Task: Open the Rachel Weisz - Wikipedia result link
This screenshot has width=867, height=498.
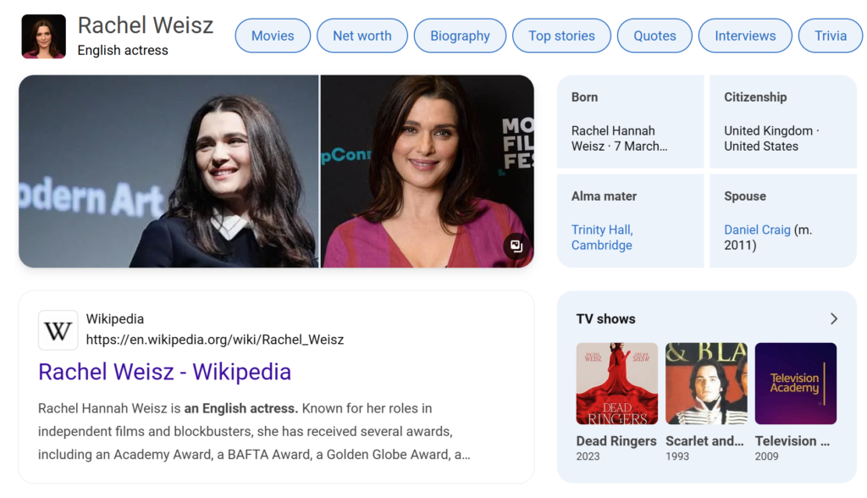Action: pyautogui.click(x=164, y=372)
